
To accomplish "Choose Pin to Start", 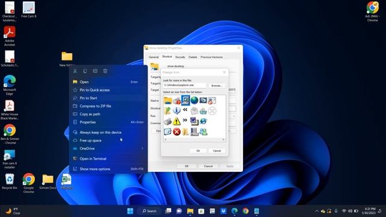I will coord(109,98).
